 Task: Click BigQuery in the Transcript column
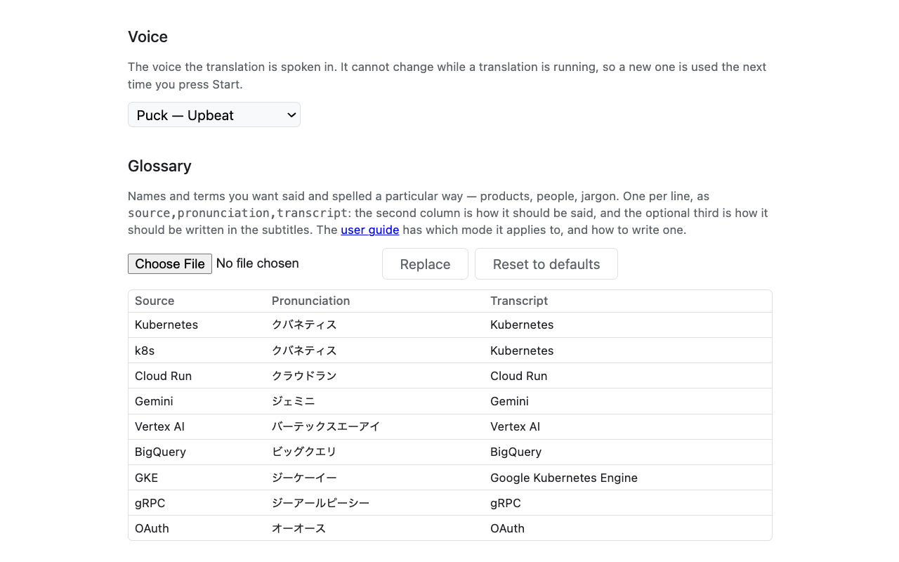point(628,452)
